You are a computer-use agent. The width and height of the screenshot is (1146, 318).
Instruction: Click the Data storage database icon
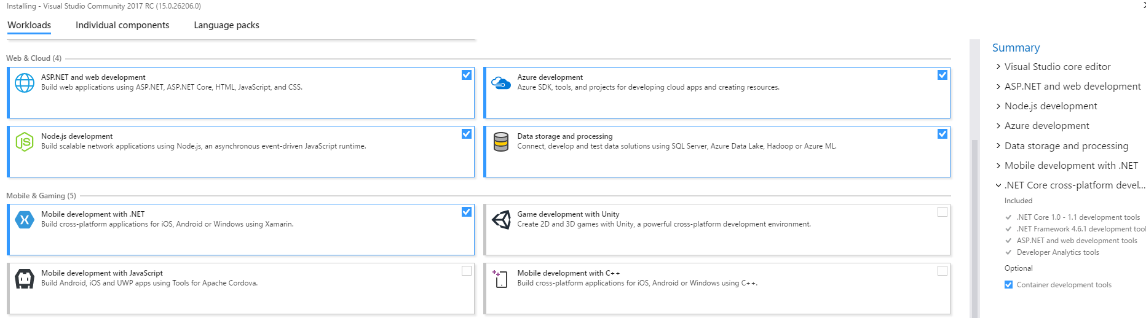tap(501, 142)
